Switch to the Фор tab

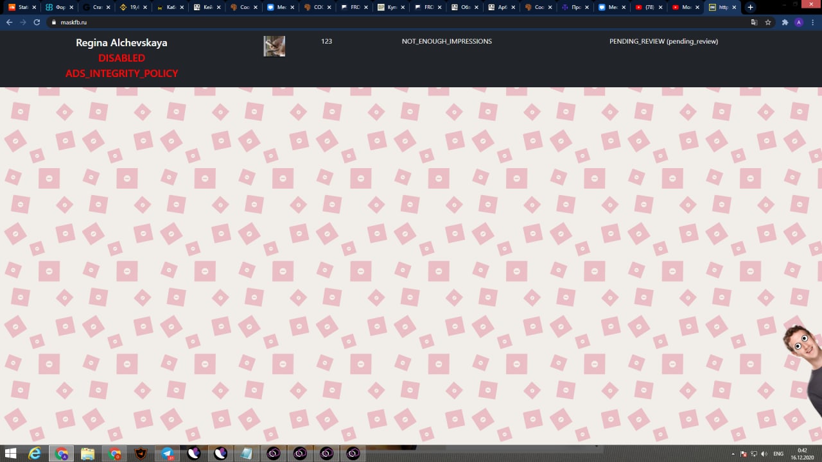59,7
